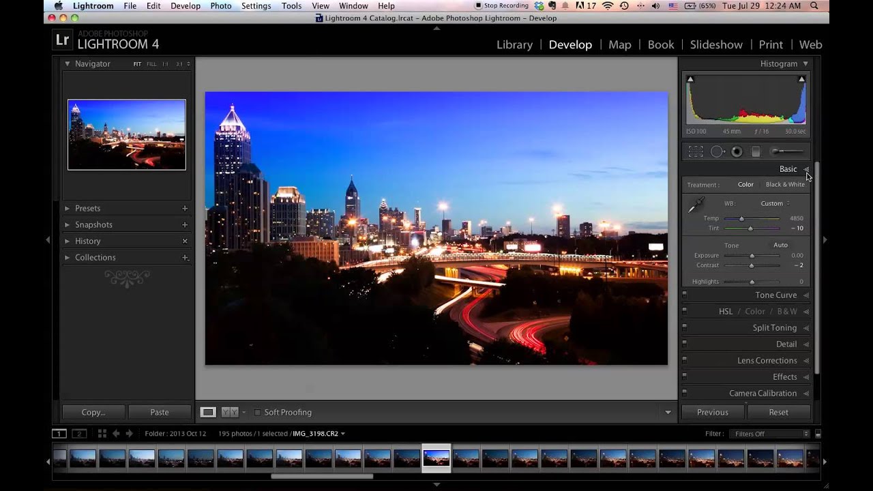Toggle highlight clipping indicator in histogram
Screen dimensions: 873x491
(x=802, y=80)
